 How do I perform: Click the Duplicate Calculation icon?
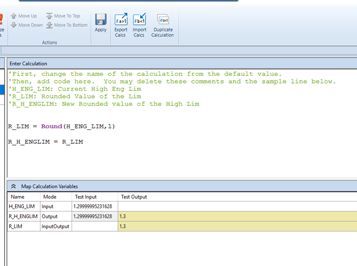click(x=163, y=21)
